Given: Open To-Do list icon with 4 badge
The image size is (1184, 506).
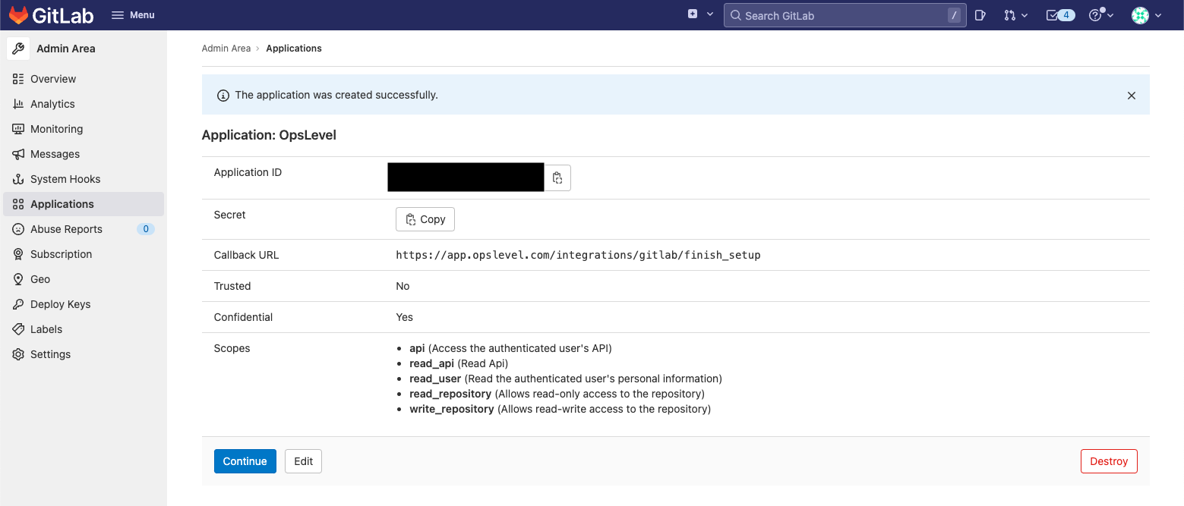Looking at the screenshot, I should pyautogui.click(x=1060, y=15).
